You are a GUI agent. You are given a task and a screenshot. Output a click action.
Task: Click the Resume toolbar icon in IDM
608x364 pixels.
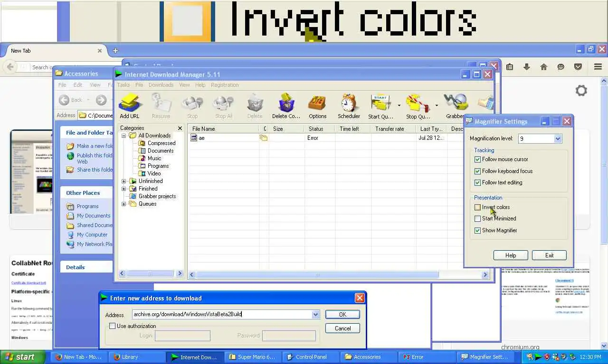click(161, 106)
